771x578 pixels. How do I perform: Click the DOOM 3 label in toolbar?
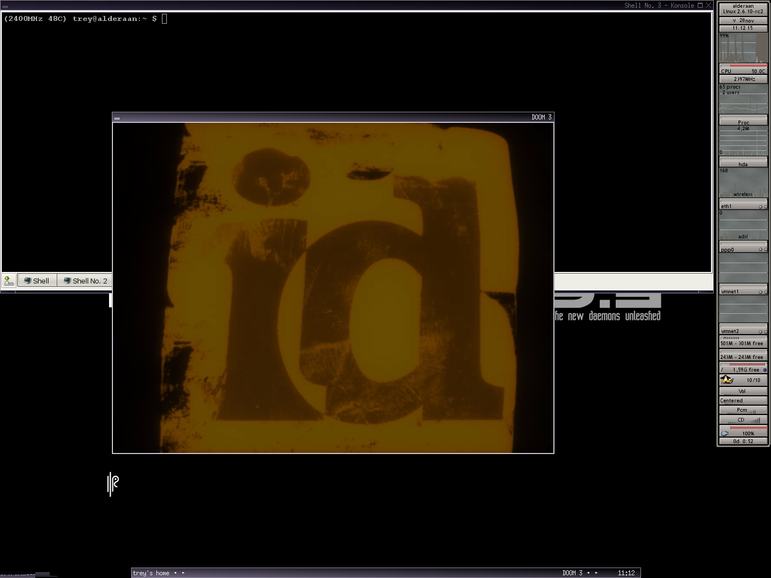572,573
